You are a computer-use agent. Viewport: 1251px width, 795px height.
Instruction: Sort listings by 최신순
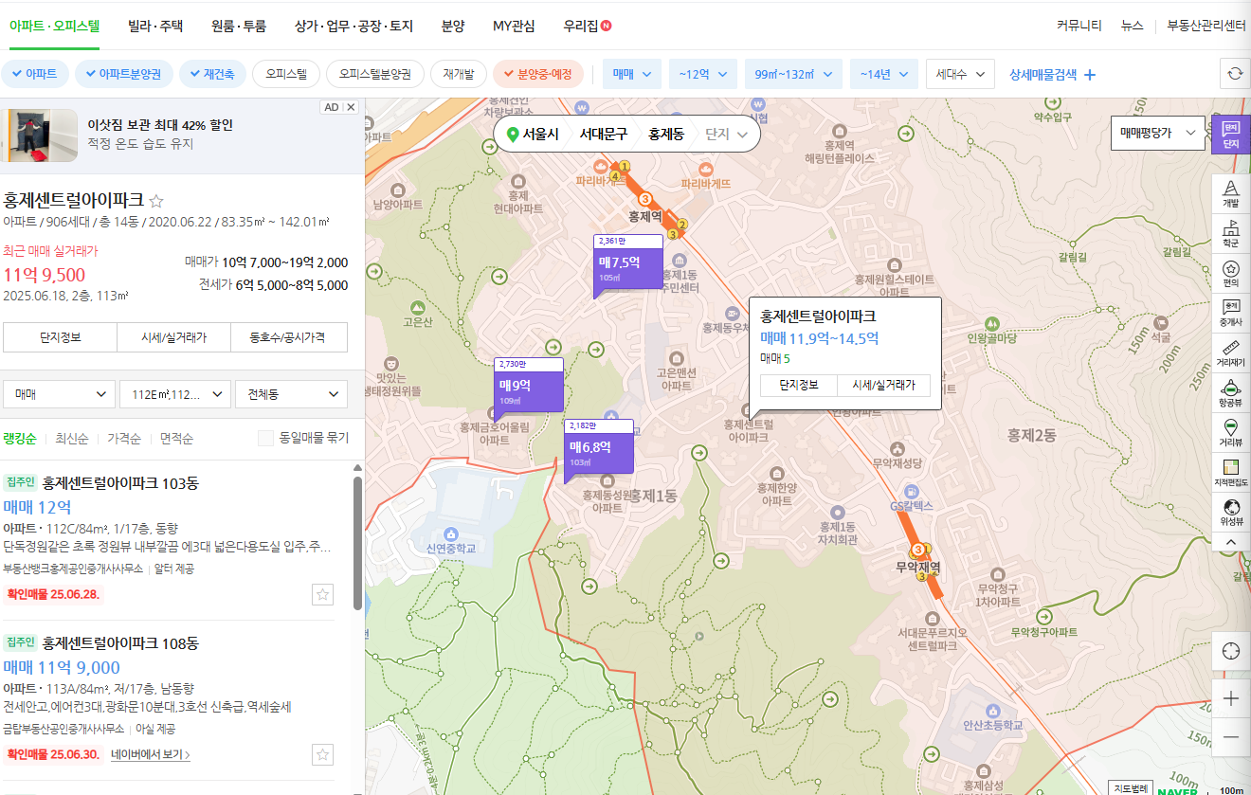(72, 439)
